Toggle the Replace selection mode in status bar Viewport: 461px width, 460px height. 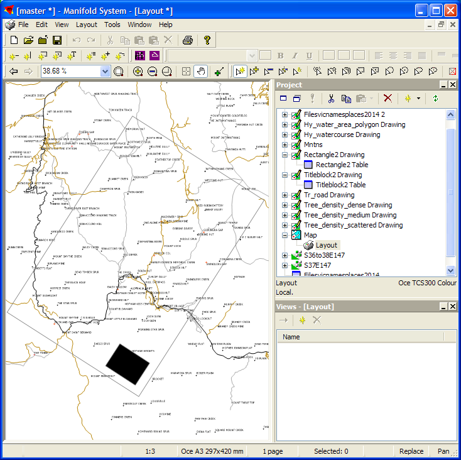pos(411,451)
